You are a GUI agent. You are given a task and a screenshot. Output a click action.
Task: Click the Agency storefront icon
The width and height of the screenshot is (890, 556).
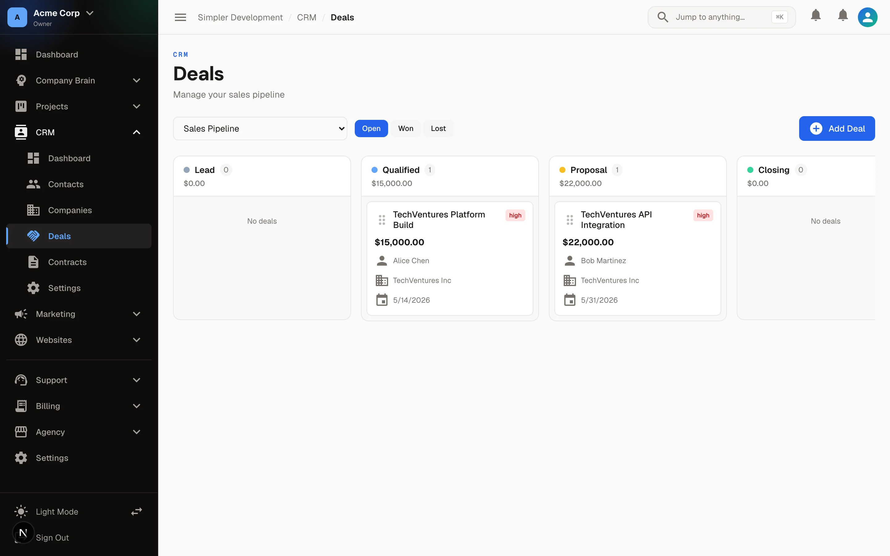21,432
